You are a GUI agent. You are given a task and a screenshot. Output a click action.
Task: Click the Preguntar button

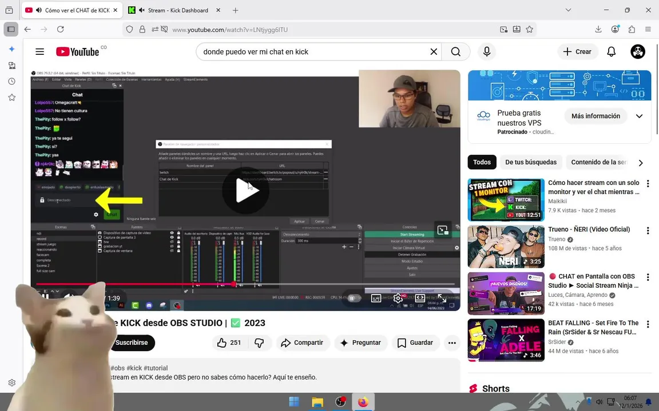tap(360, 342)
